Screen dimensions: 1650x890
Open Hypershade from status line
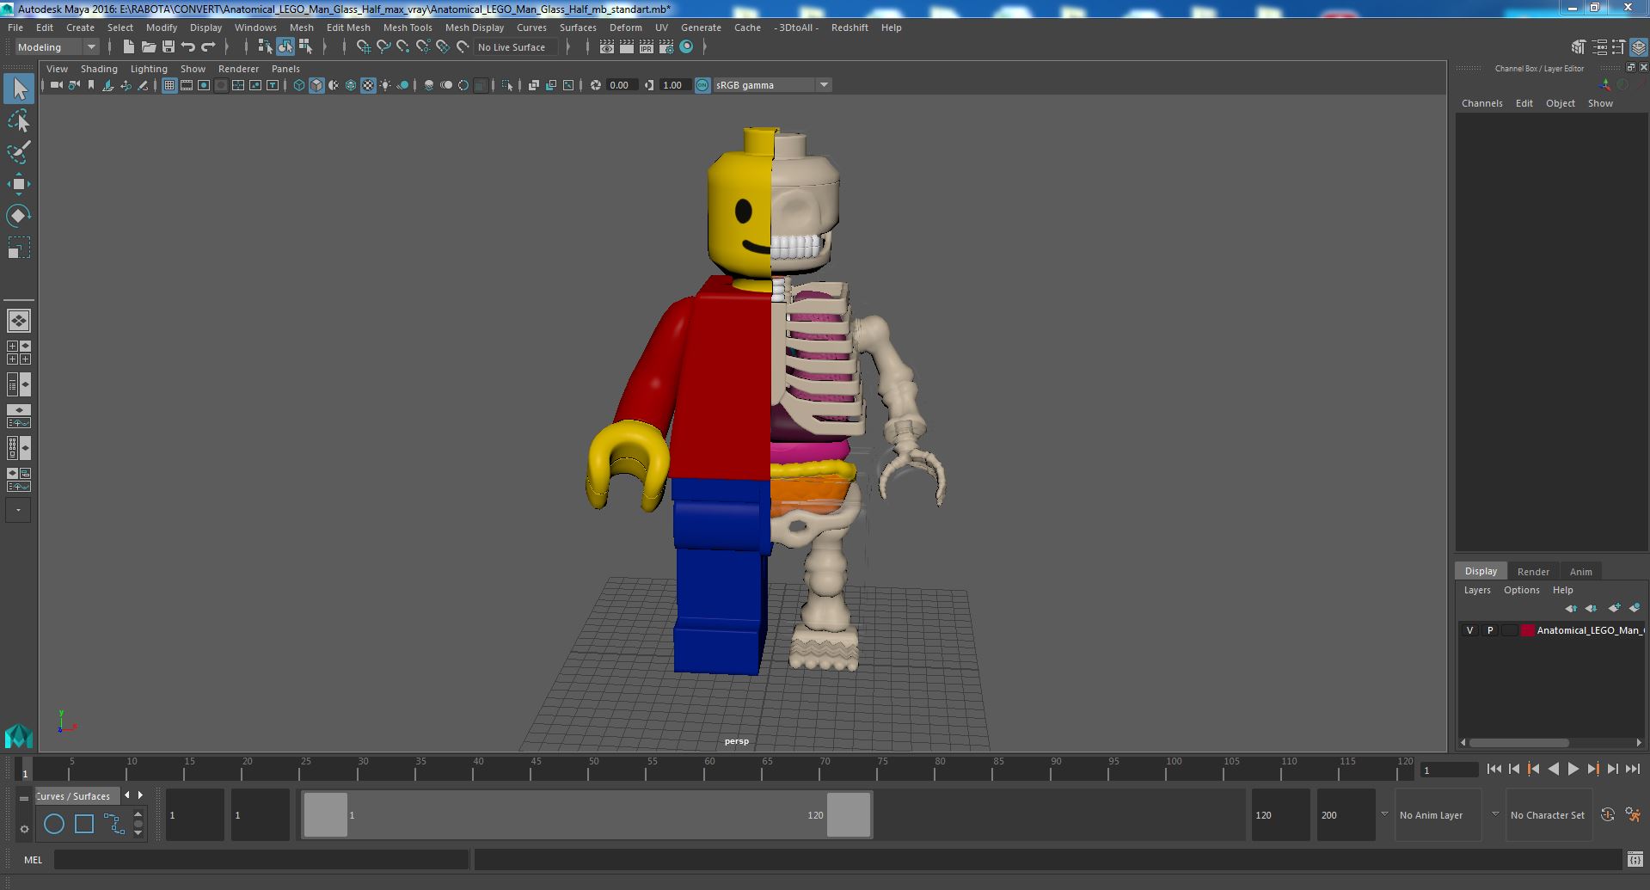[686, 47]
